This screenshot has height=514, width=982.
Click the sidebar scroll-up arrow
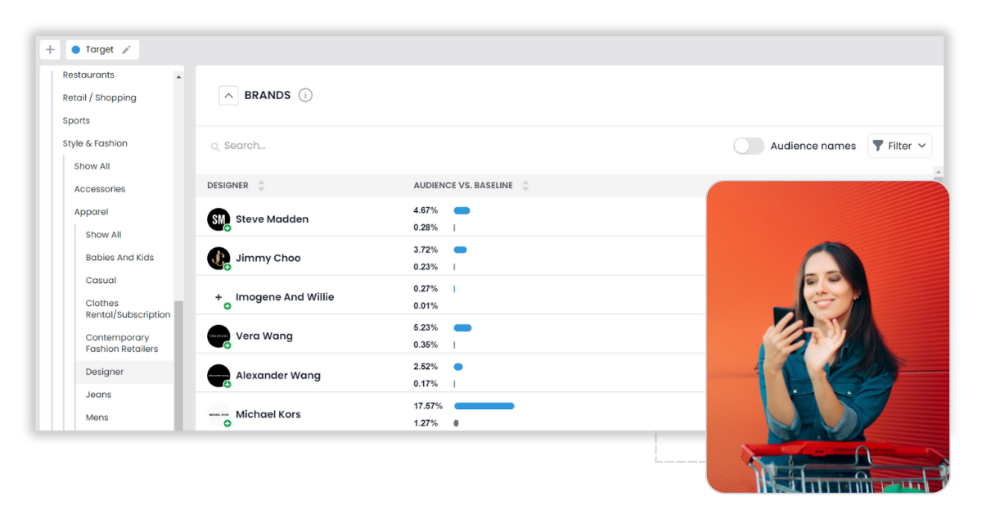pos(178,76)
